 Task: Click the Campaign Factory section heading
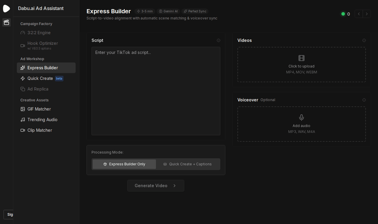click(x=36, y=24)
